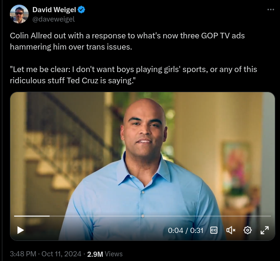The width and height of the screenshot is (280, 261).
Task: Seek to the middle of the video timeline
Action: tap(143, 216)
